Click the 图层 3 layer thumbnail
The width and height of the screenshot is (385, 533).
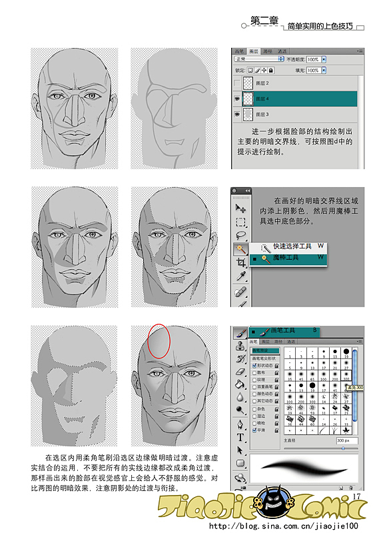pos(248,115)
